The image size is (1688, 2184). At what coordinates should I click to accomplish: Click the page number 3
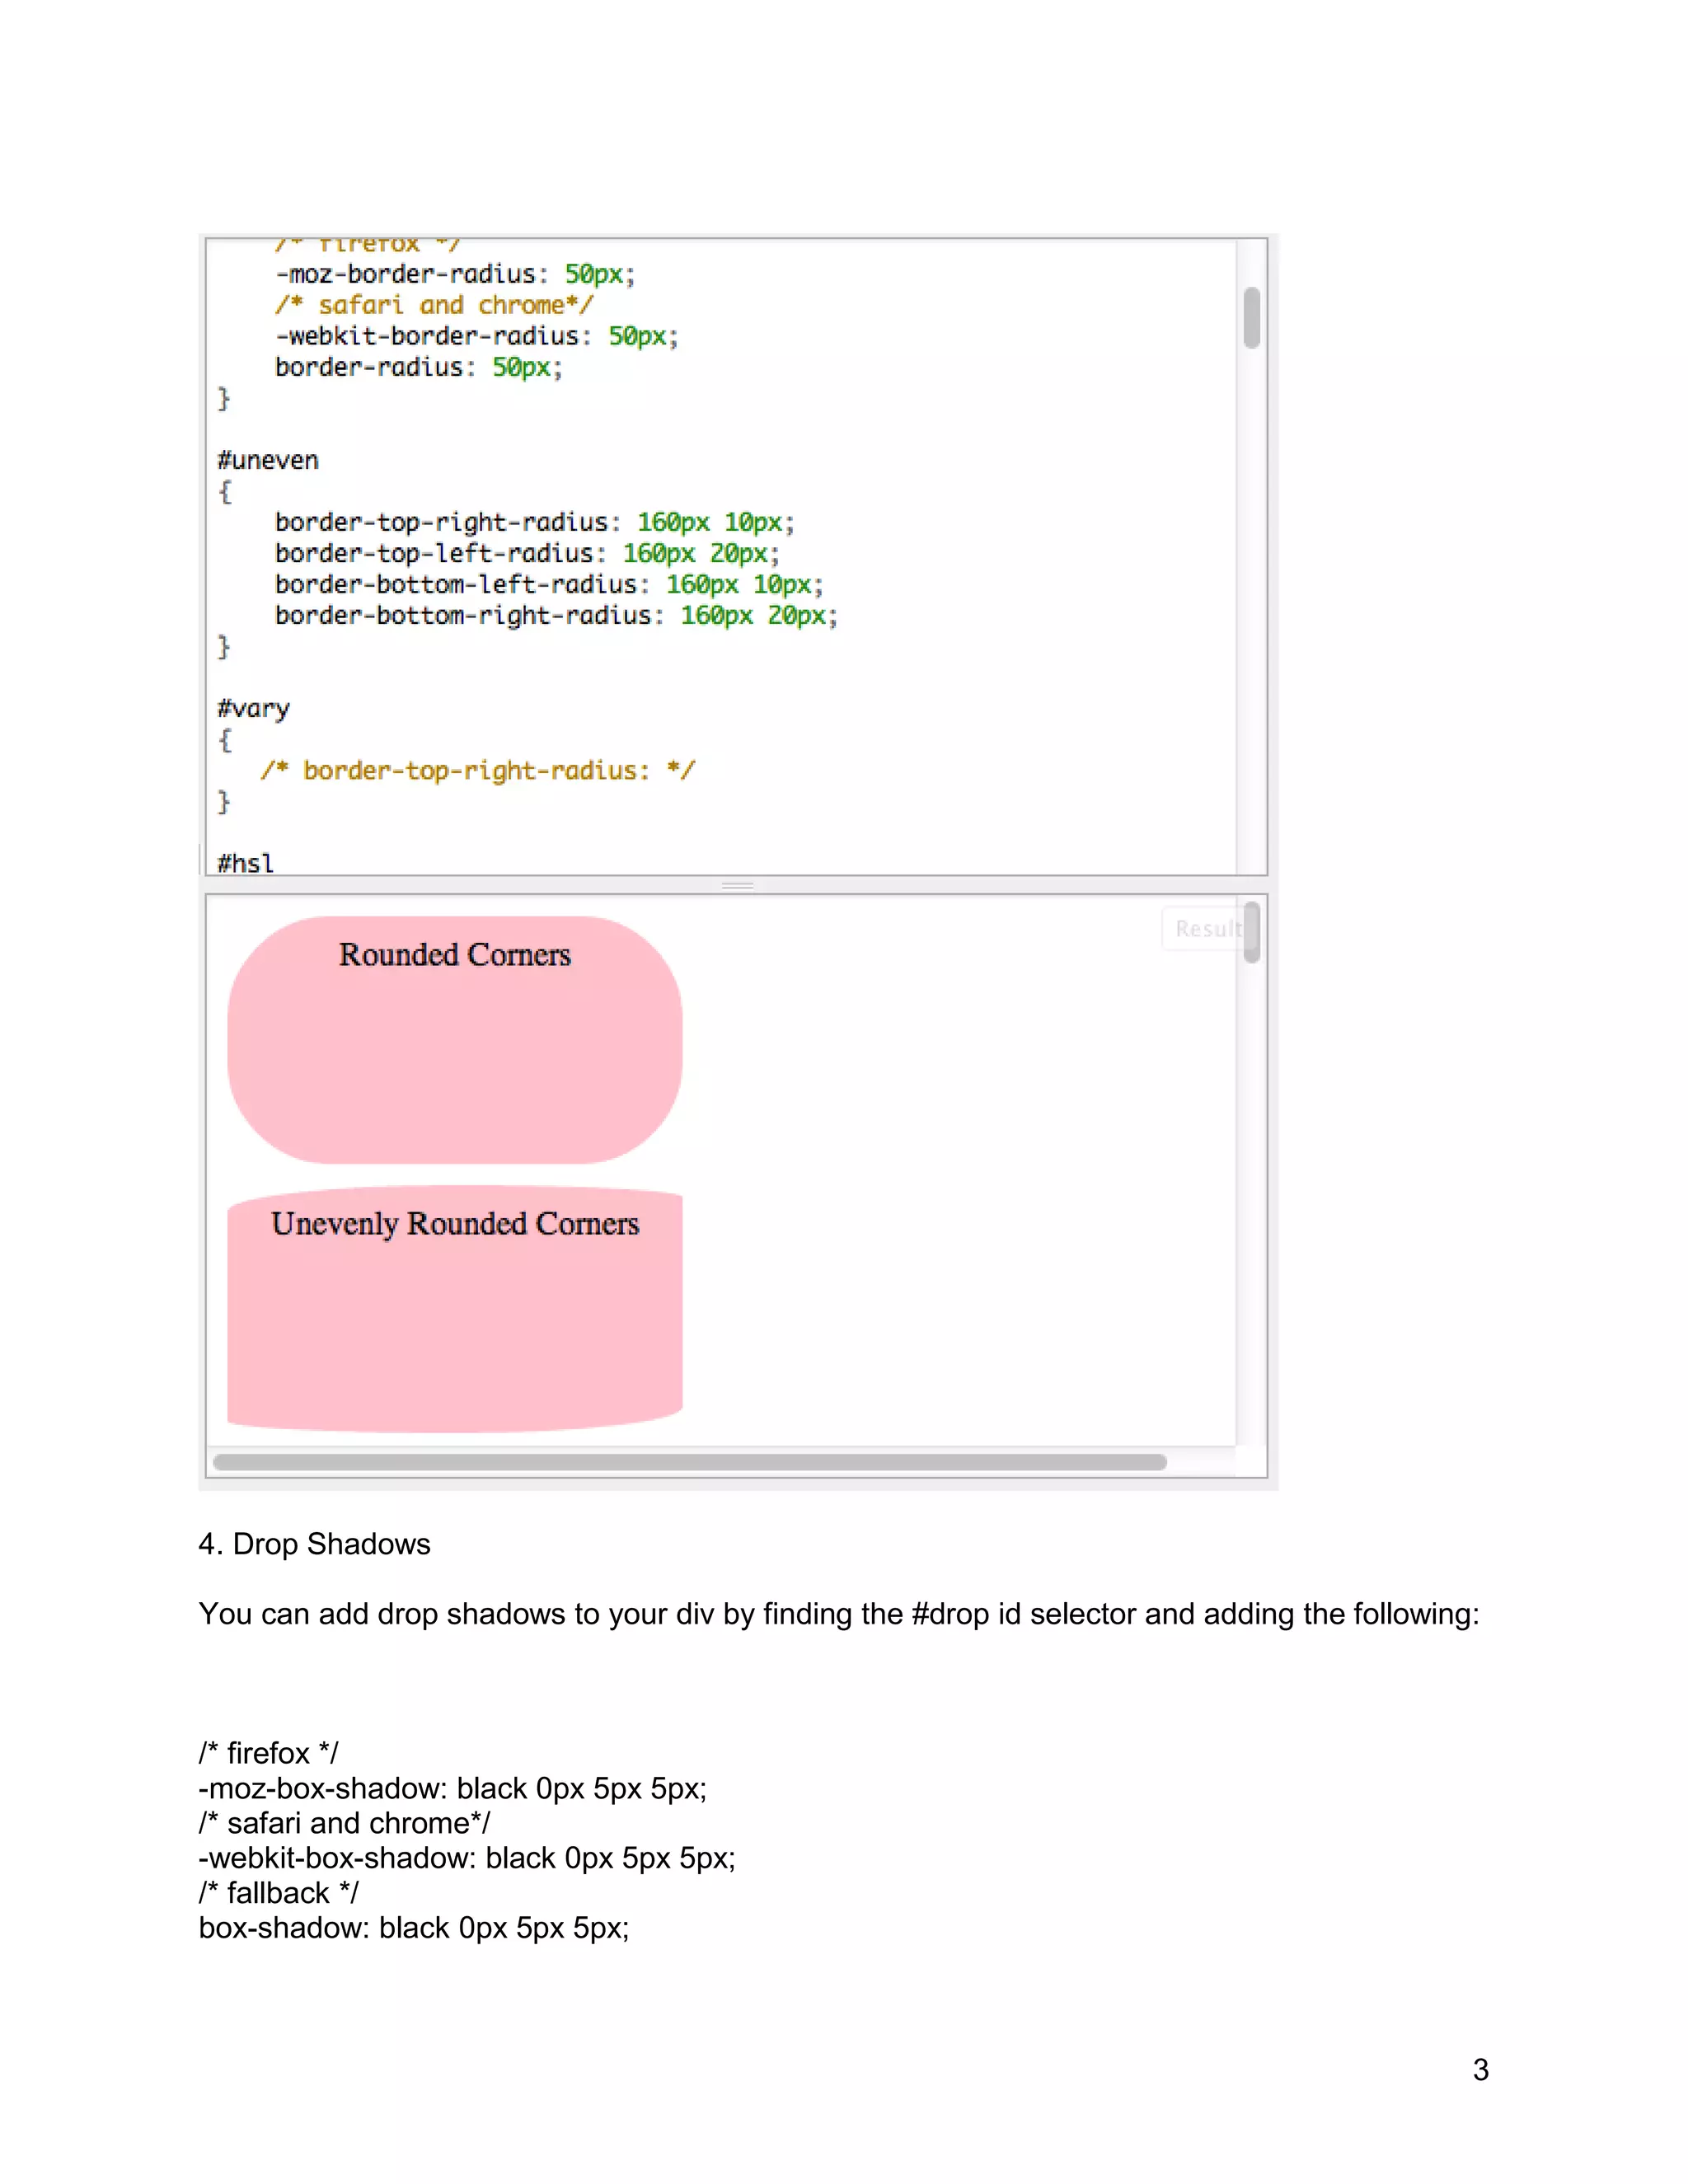[x=1481, y=2070]
